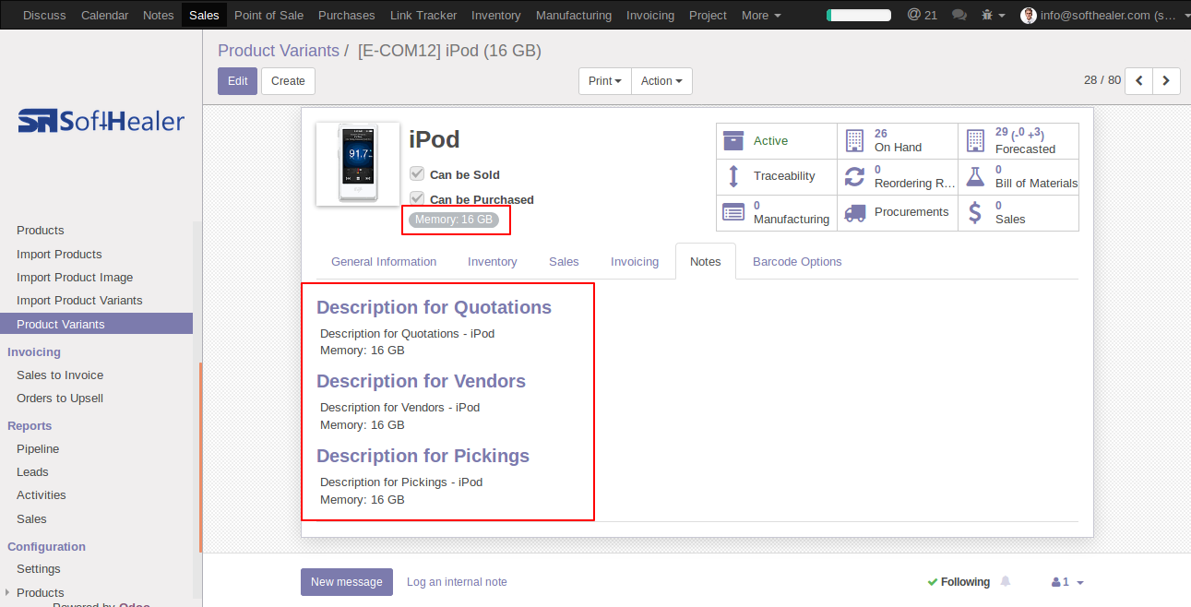Open Orders to Upsell in sidebar
The image size is (1191, 607).
tap(60, 398)
